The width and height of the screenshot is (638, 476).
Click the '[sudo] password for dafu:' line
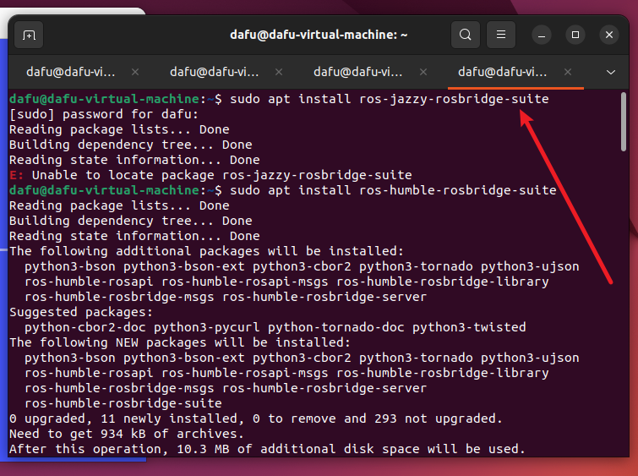coord(104,114)
